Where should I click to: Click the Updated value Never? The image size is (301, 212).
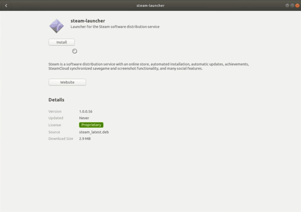(x=84, y=118)
